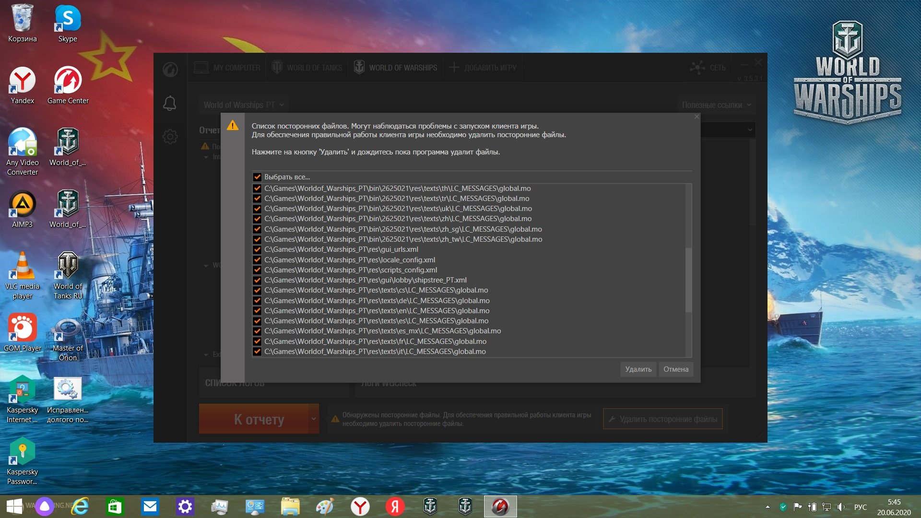Select the texts\it\LC_MESSAGES\global.mo row
921x518 pixels.
click(375, 352)
